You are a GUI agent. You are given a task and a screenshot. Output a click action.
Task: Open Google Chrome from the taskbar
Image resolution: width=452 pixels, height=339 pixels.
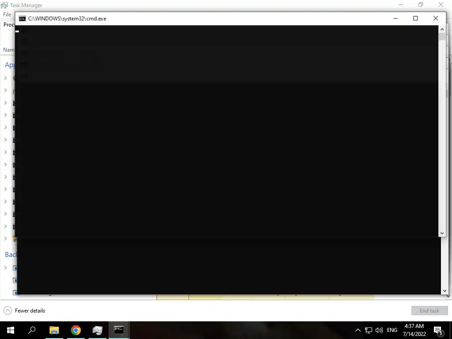(76, 330)
